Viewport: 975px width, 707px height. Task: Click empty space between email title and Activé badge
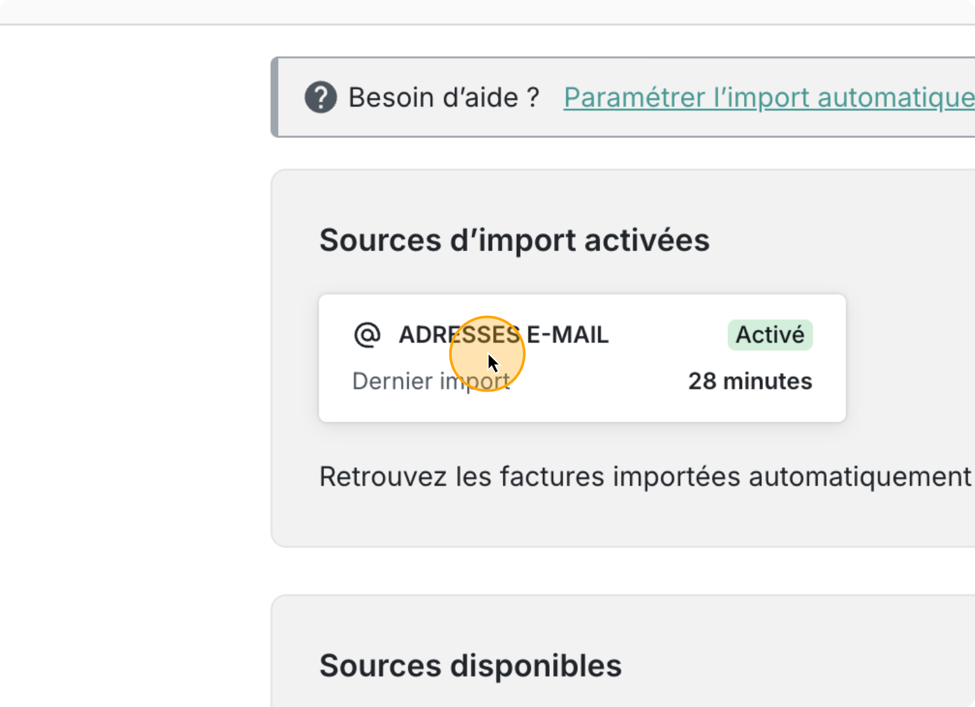[668, 334]
